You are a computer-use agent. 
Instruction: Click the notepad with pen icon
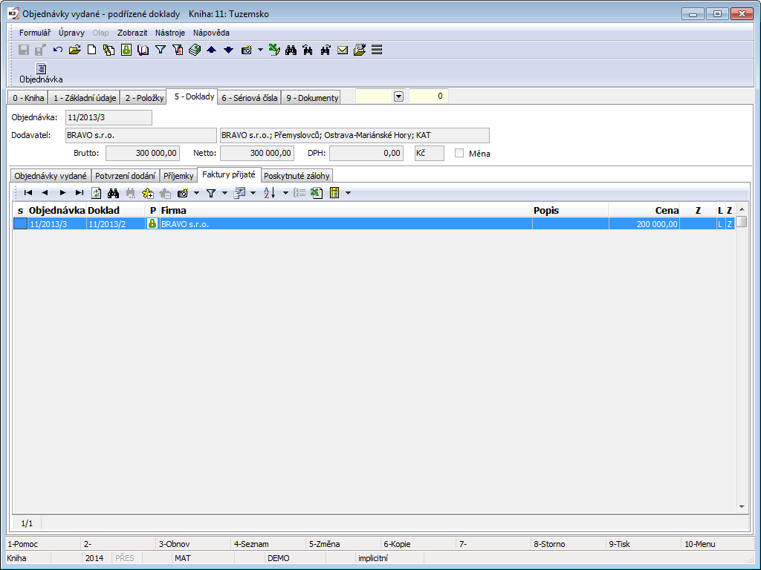coord(360,50)
